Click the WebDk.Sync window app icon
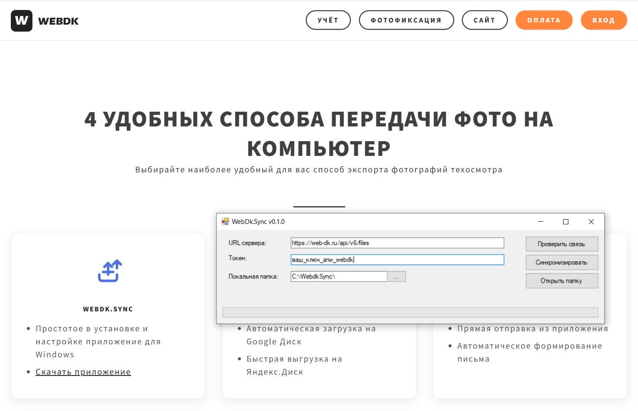The image size is (638, 411). click(225, 222)
